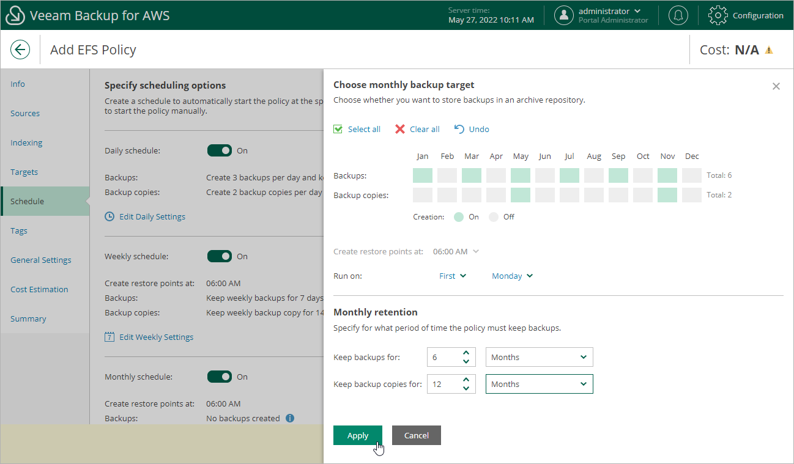Open the Cost Estimation section
Image resolution: width=794 pixels, height=464 pixels.
(40, 289)
